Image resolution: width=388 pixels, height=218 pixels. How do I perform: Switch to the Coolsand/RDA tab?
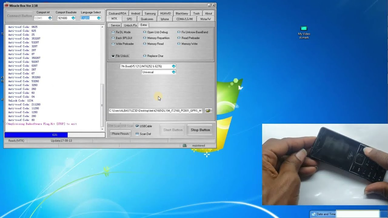pyautogui.click(x=118, y=13)
